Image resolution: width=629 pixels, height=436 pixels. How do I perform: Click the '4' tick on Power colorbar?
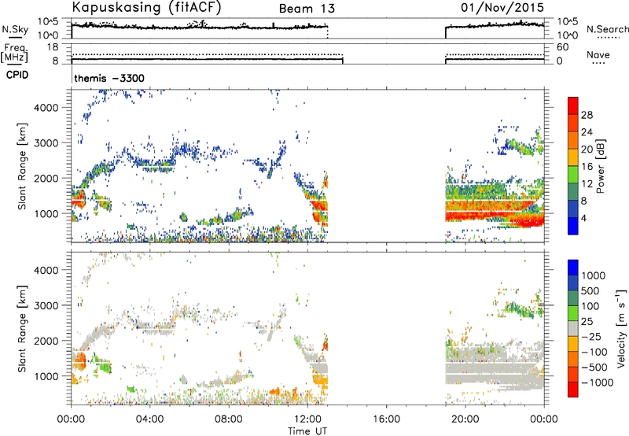tap(583, 218)
